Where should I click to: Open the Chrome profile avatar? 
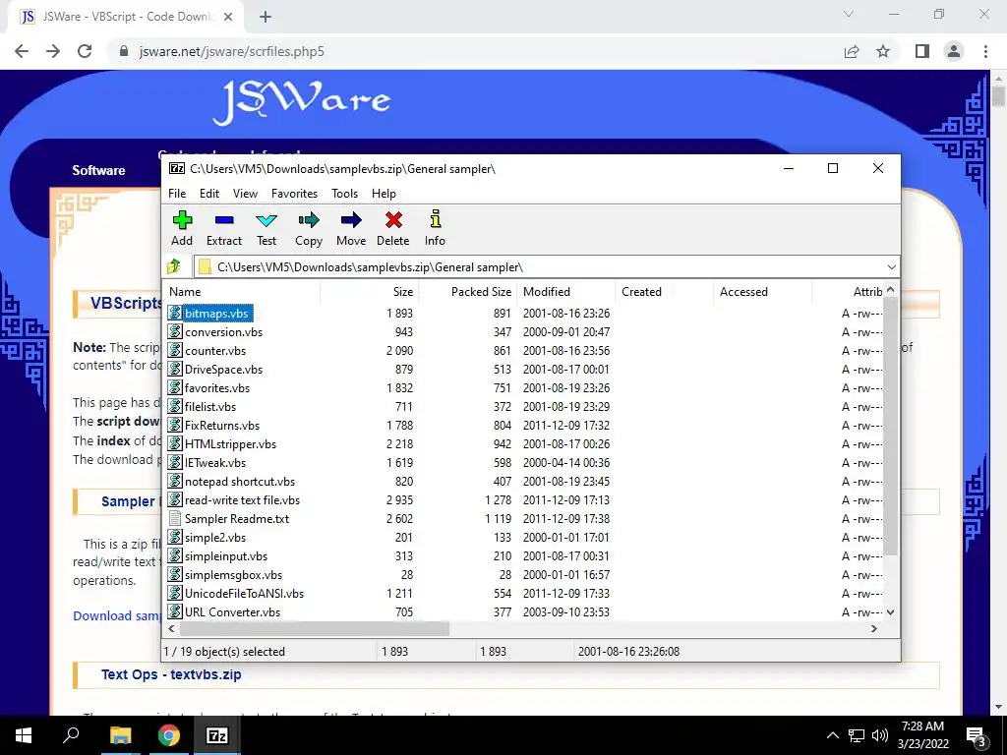point(954,51)
